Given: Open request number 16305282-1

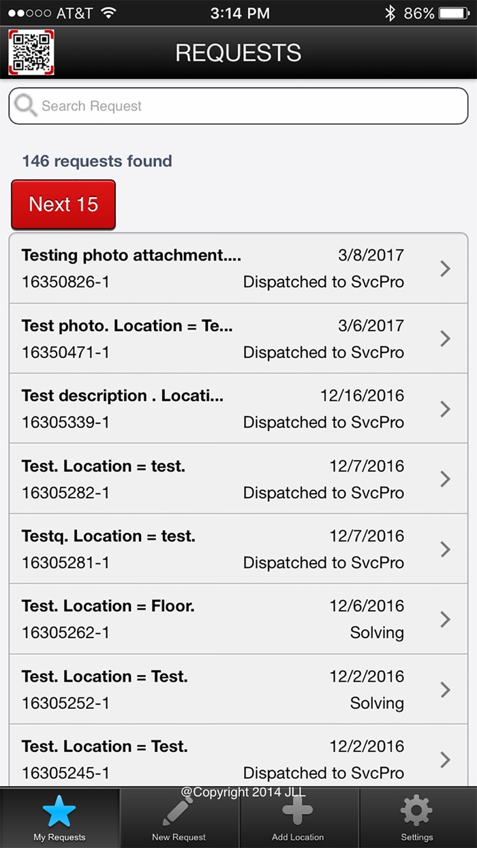Looking at the screenshot, I should click(65, 493).
